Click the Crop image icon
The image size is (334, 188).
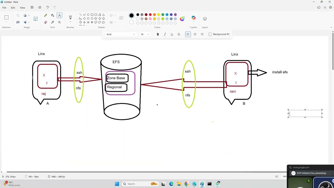pos(18,16)
